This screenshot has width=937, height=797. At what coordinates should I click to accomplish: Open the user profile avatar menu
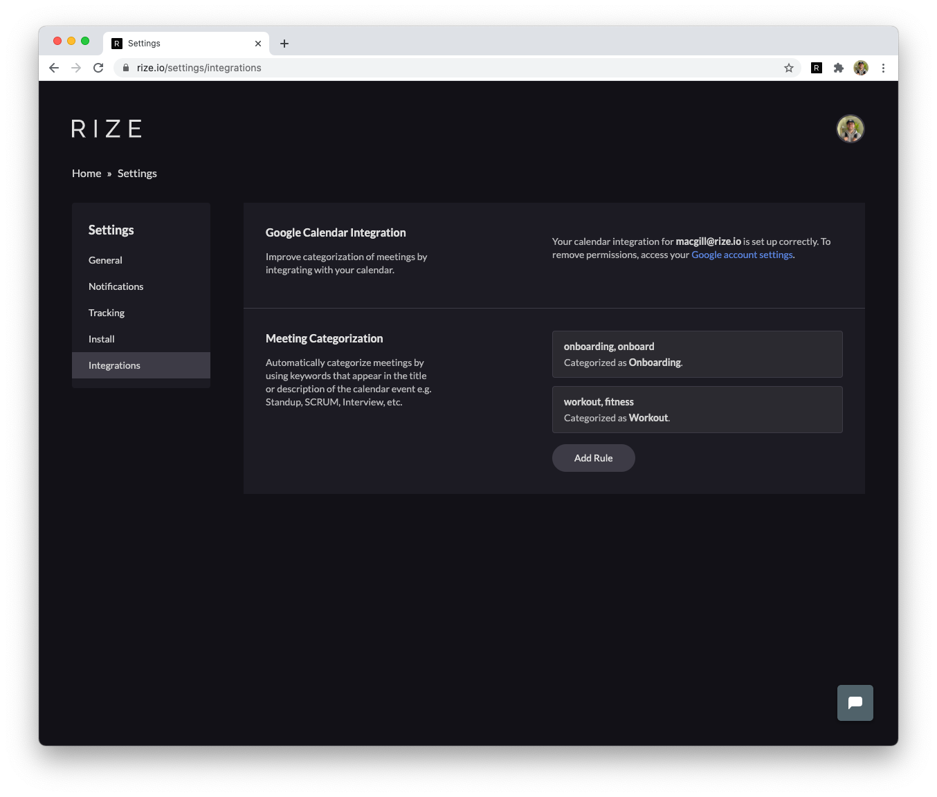(850, 129)
